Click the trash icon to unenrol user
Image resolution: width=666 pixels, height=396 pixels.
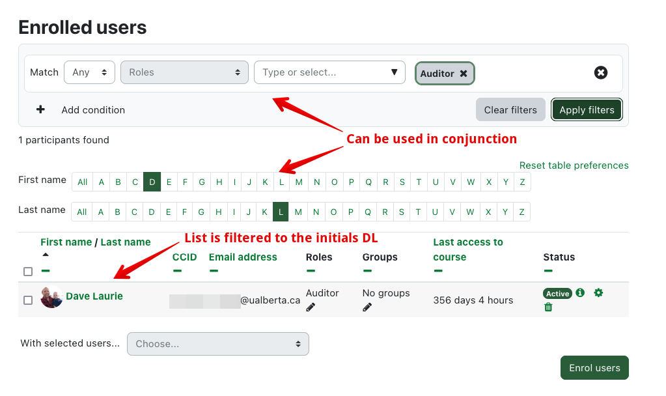click(548, 307)
